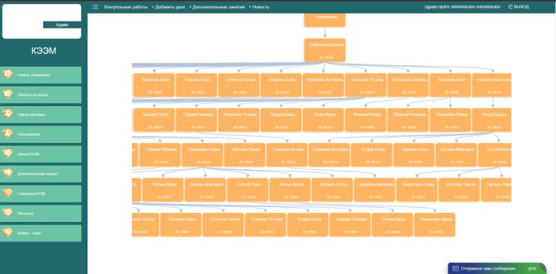556x274 pixels.
Task: Open Пользователи sidebar item
Action: tap(40, 135)
